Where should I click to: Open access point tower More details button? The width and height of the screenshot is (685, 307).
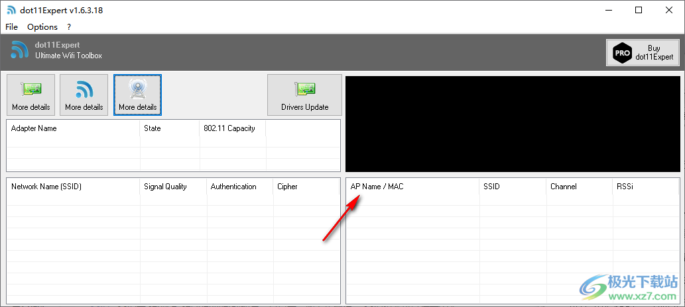pos(138,95)
